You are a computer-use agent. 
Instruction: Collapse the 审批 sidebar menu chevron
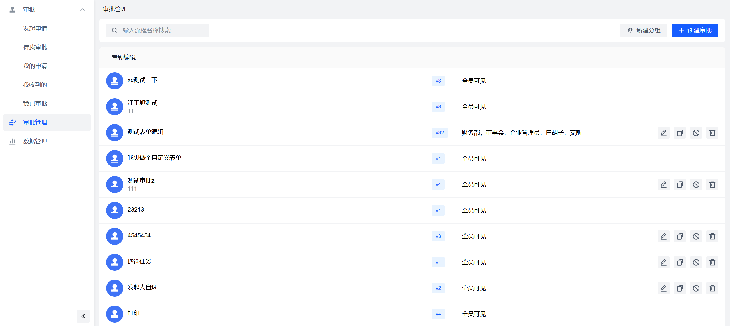coord(82,10)
